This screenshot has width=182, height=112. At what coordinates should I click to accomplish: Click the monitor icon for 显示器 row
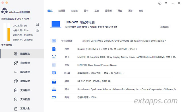54,73
